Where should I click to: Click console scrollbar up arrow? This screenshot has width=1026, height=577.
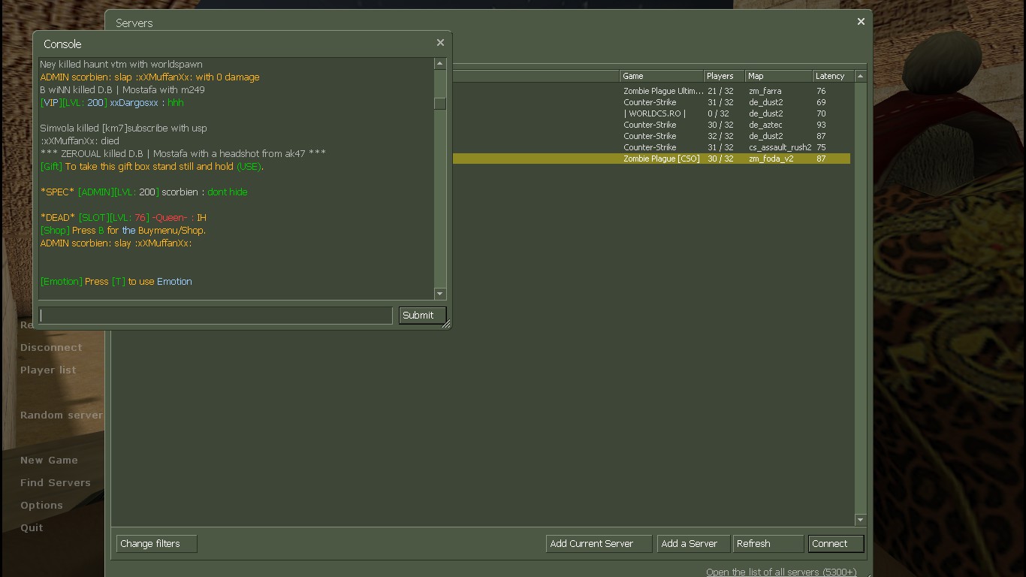[x=440, y=64]
